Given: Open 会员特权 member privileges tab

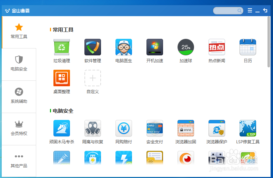Looking at the screenshot, I should pyautogui.click(x=19, y=129).
